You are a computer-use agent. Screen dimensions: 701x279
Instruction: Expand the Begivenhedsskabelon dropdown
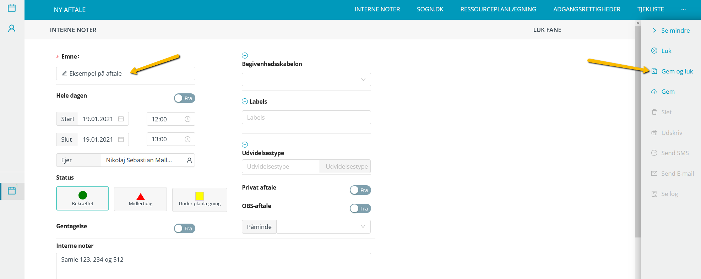pyautogui.click(x=306, y=80)
